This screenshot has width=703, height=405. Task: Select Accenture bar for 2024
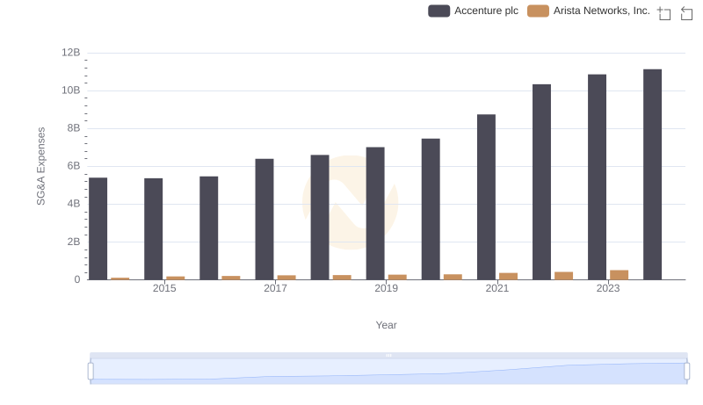(x=653, y=174)
